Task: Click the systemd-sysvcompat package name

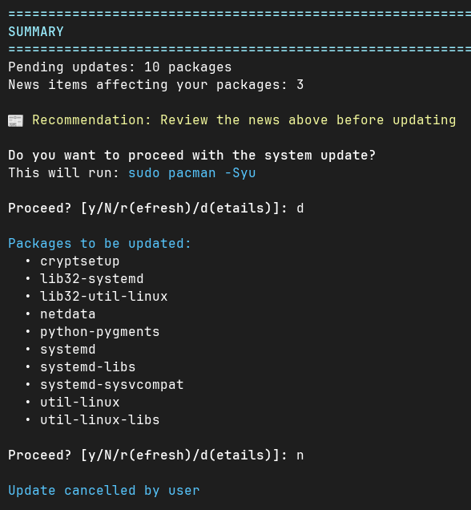Action: click(x=112, y=385)
